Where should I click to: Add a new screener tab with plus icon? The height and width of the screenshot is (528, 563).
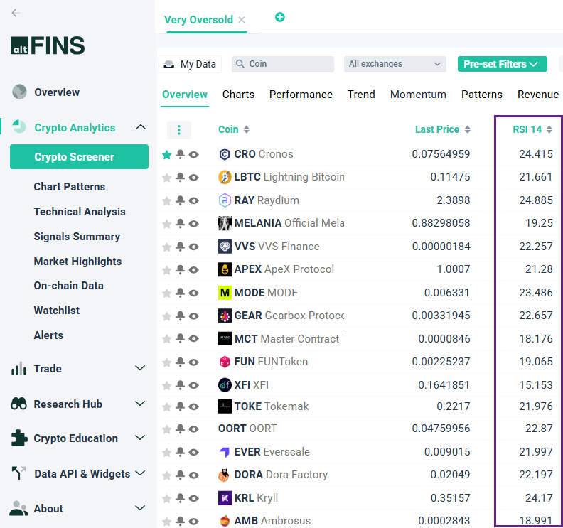[280, 17]
